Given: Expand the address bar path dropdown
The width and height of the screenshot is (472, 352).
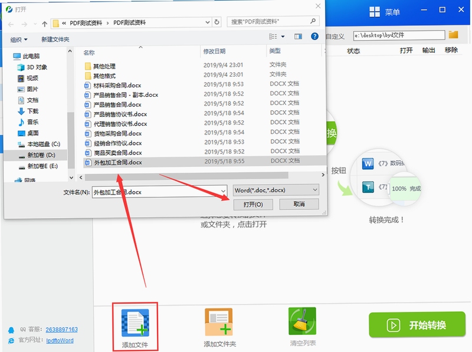Looking at the screenshot, I should (x=208, y=22).
